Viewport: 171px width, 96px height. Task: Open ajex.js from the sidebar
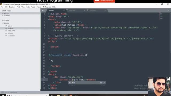point(10,26)
